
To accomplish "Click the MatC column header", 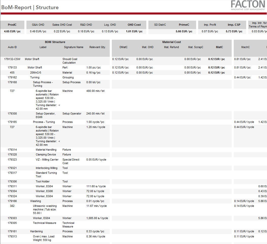I will point(219,47).
